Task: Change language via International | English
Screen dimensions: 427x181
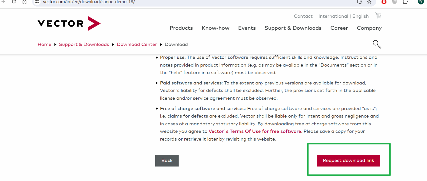Action: click(x=343, y=16)
